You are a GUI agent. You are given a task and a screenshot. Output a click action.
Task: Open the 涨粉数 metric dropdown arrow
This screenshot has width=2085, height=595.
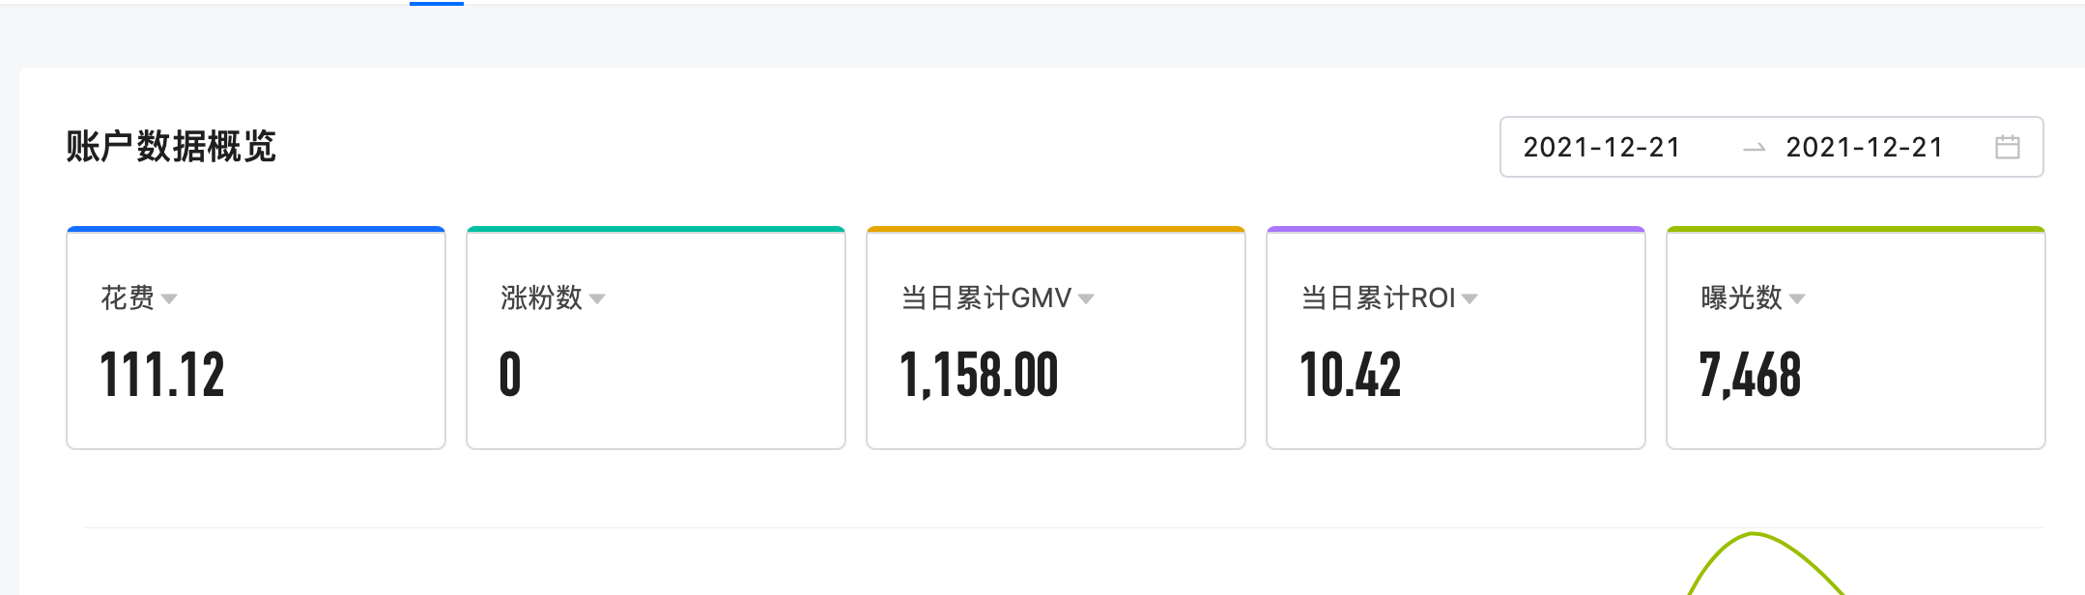pyautogui.click(x=597, y=299)
